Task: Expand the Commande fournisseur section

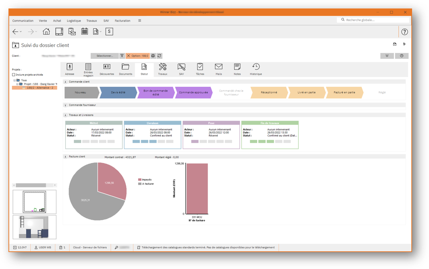Action: (x=66, y=105)
